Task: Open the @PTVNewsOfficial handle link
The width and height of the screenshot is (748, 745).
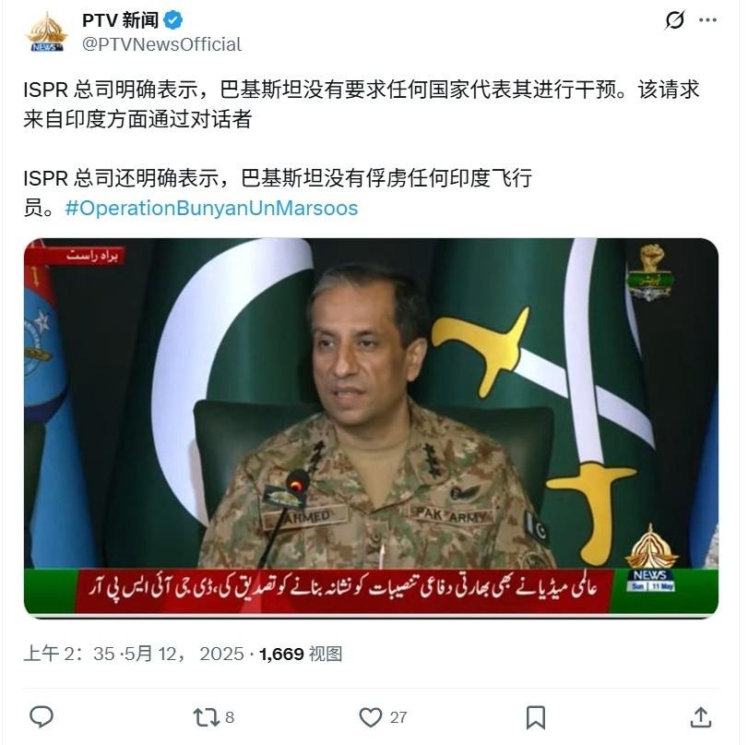Action: pyautogui.click(x=161, y=44)
